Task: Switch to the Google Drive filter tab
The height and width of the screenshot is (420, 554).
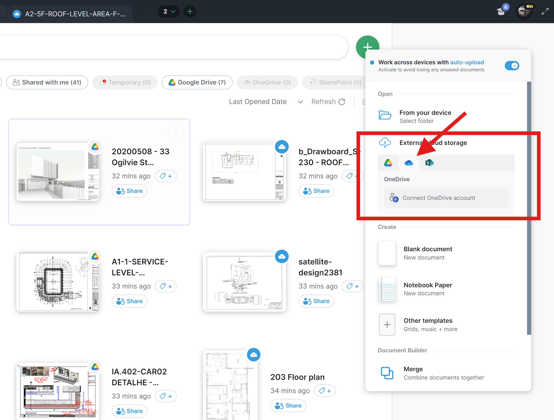Action: coord(197,82)
